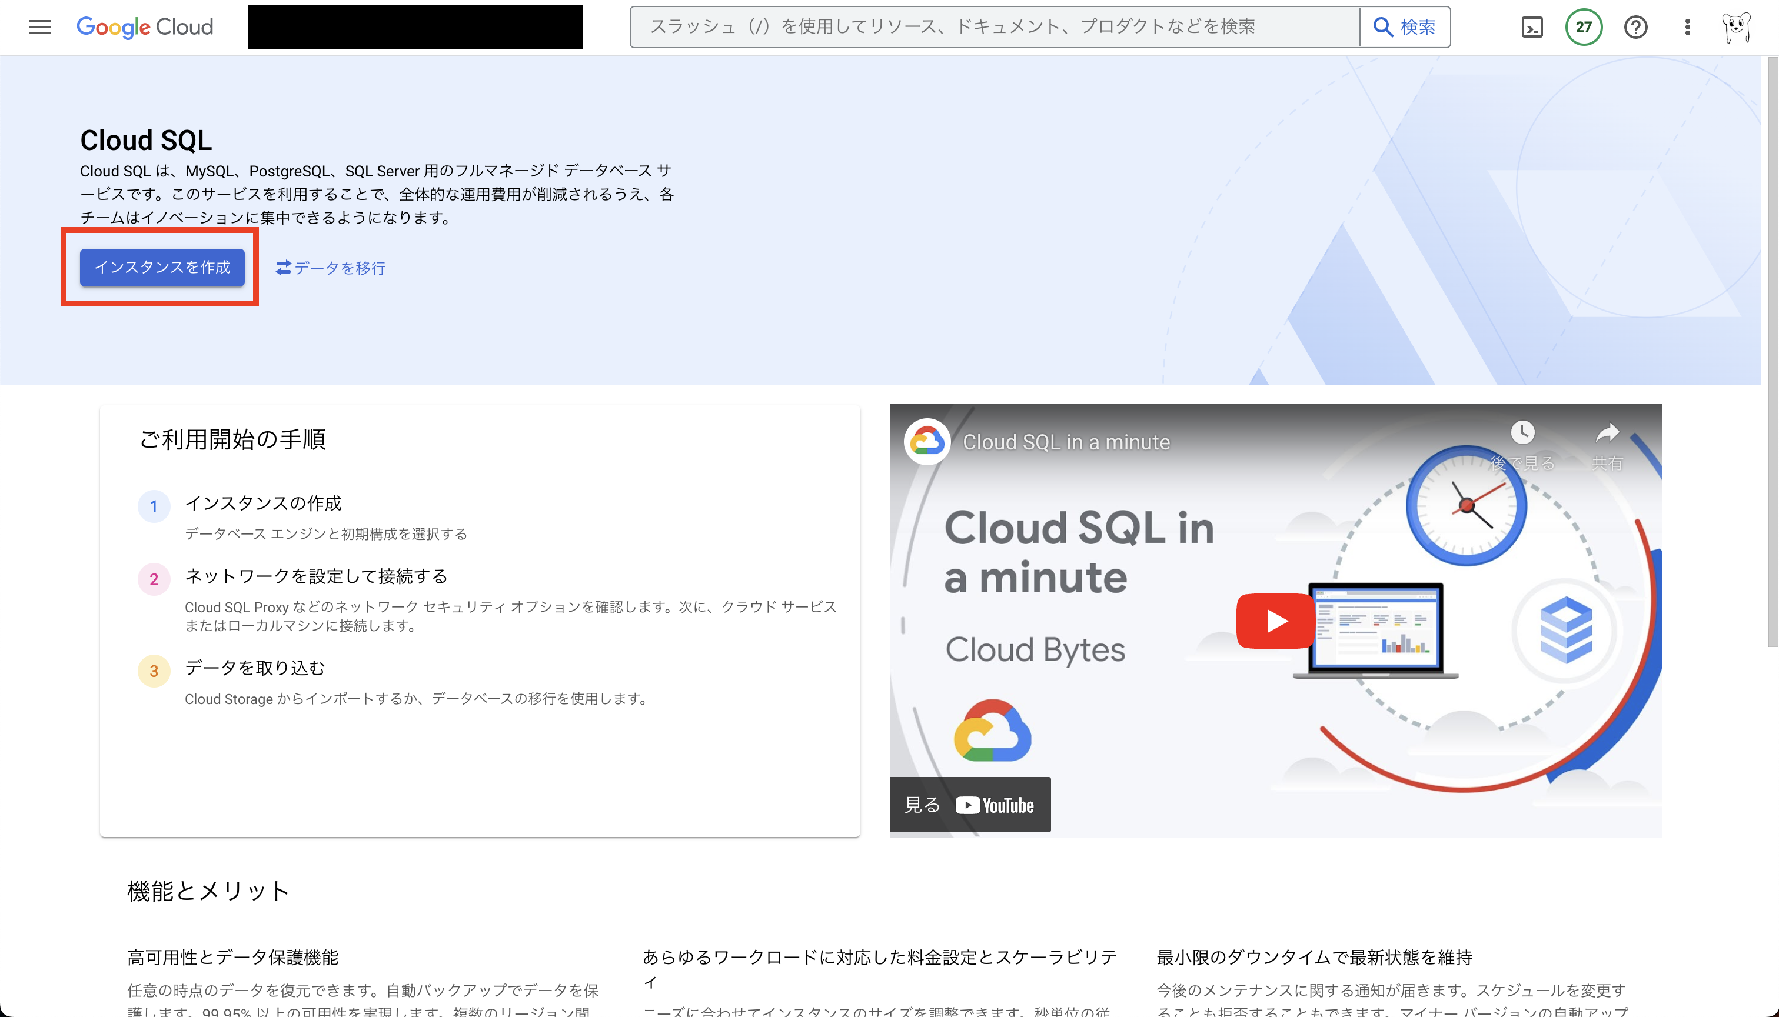Click the インスタンスを作成 button

click(162, 268)
